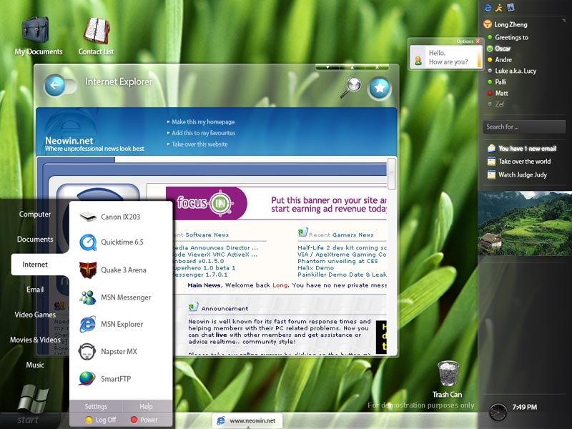Viewport: 572px width, 429px height.
Task: Click the Power button
Action: click(x=145, y=420)
